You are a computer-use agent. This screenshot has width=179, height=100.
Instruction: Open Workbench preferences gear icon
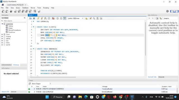167,11
